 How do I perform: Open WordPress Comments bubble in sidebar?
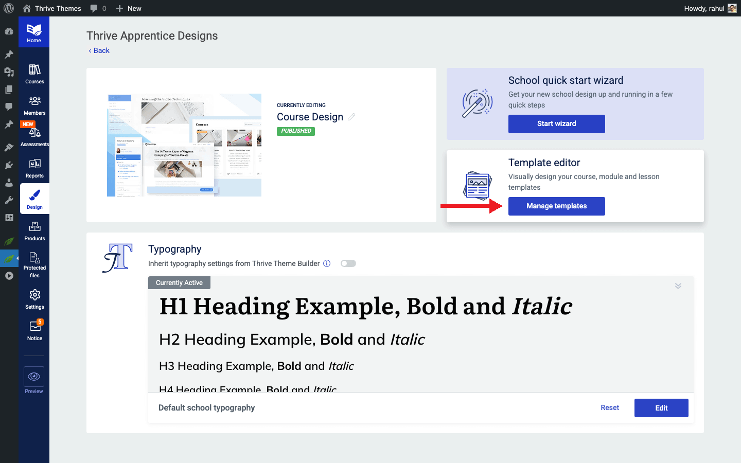pyautogui.click(x=9, y=107)
